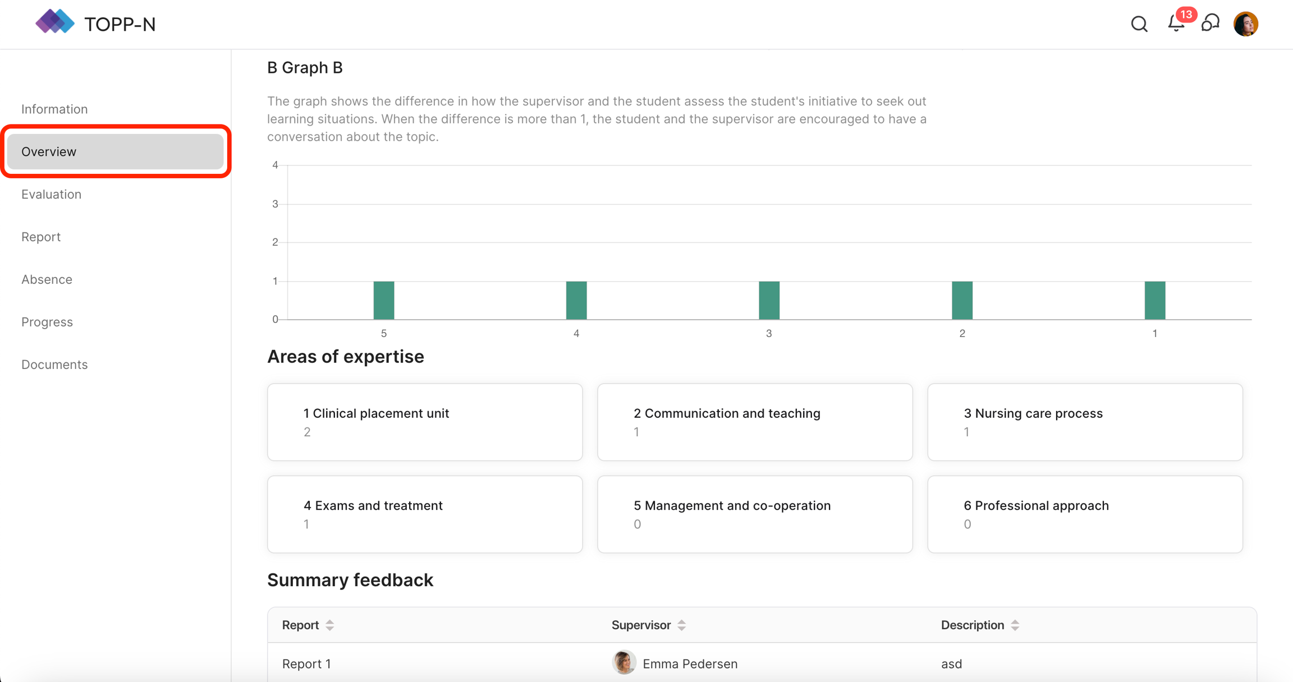Open the user profile avatar
This screenshot has height=682, width=1293.
tap(1245, 24)
